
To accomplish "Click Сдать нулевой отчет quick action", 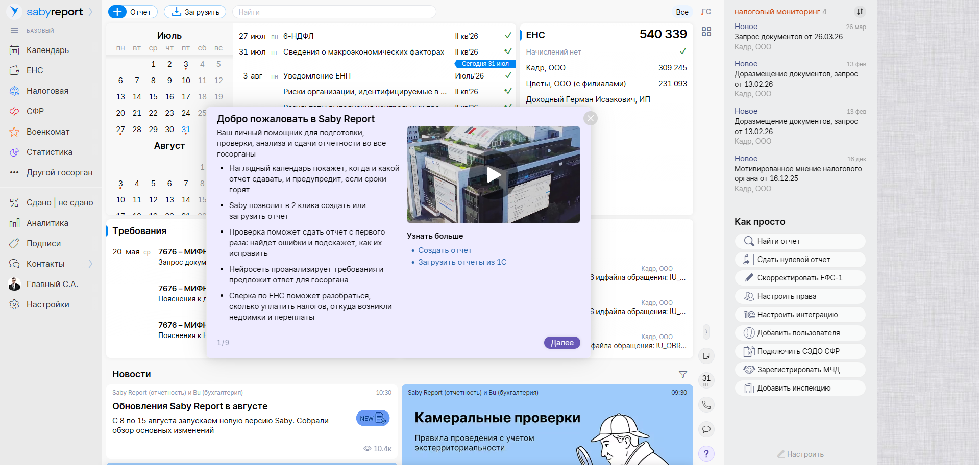I will pyautogui.click(x=800, y=260).
